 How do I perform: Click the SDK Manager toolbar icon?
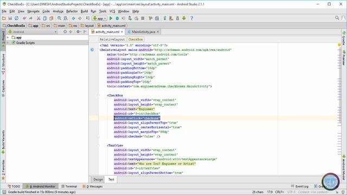point(177,18)
